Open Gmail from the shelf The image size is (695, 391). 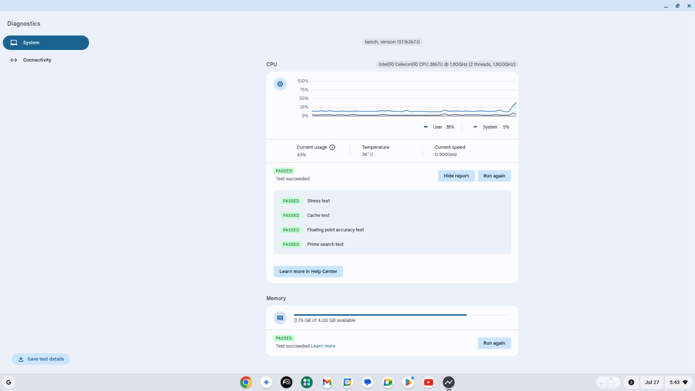(x=327, y=382)
